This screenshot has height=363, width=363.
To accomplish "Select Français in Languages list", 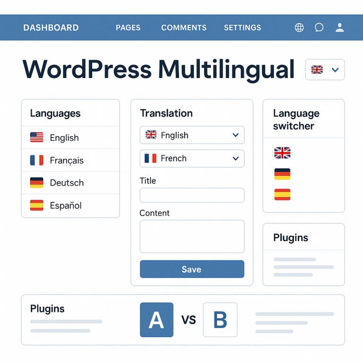I will [70, 160].
